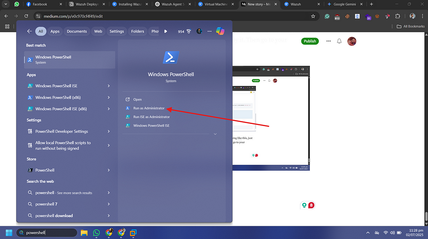Viewport: 428px width, 239px height.
Task: Open Windows PowerShell ISE app result
Action: coord(56,86)
